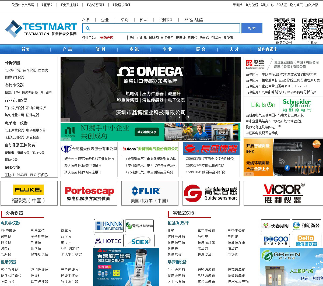Open the VICTOR brand logo card
The height and width of the screenshot is (286, 323).
tap(283, 193)
